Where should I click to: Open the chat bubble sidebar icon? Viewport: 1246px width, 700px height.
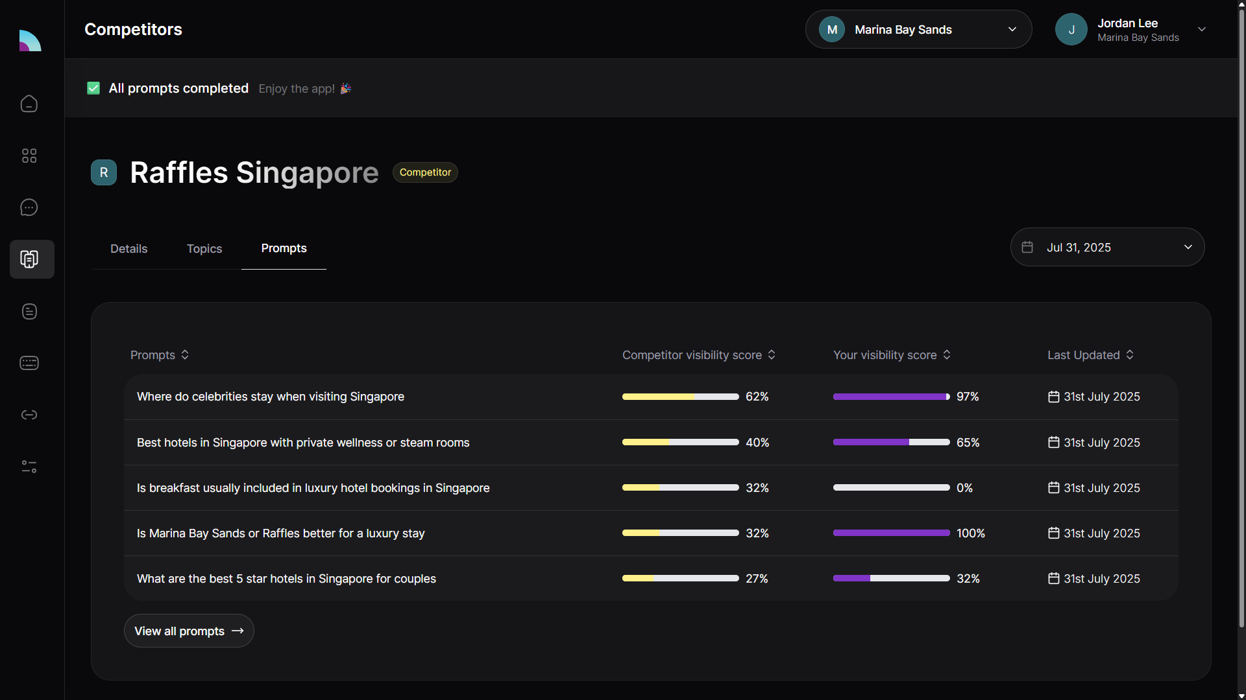click(29, 207)
